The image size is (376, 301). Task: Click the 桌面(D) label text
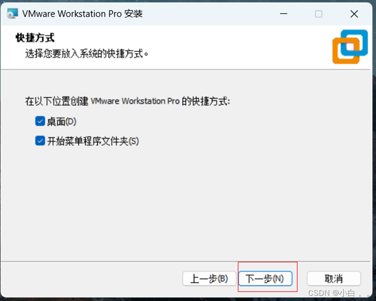click(62, 121)
